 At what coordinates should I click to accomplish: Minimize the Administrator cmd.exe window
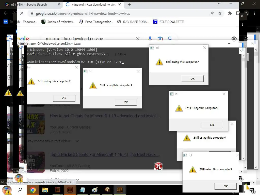(x=229, y=44)
